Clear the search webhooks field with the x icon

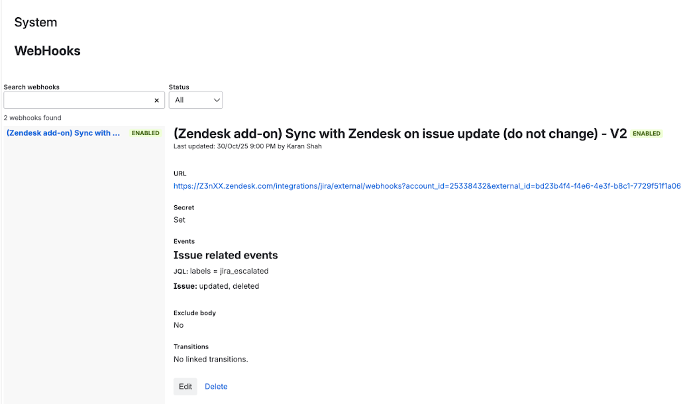pyautogui.click(x=157, y=101)
